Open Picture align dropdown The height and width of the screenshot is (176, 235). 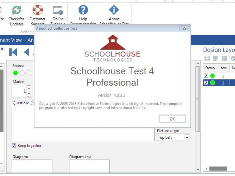pyautogui.click(x=187, y=137)
